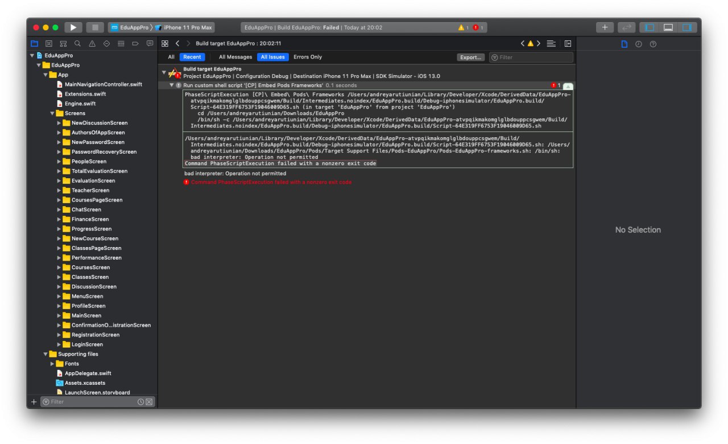Collapse the Screens folder
728x444 pixels.
[x=53, y=113]
